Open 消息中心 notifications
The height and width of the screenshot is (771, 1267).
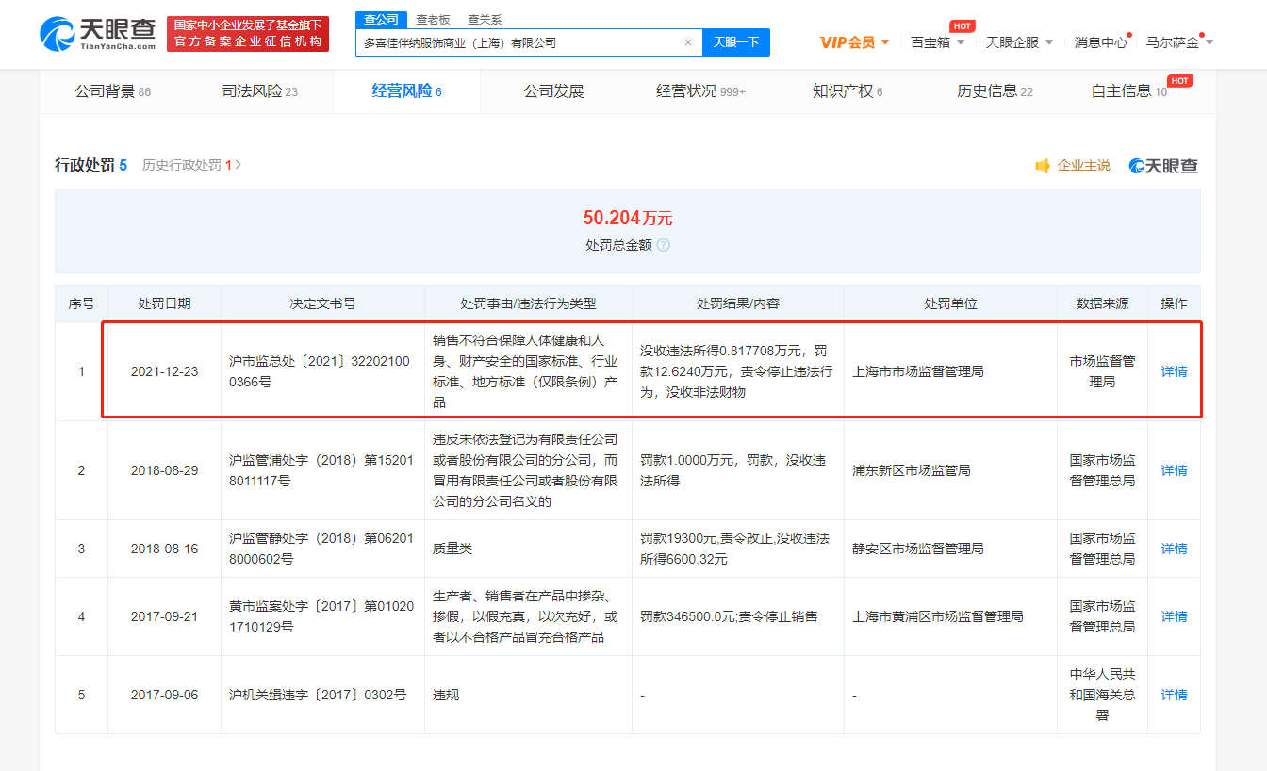coord(1100,42)
